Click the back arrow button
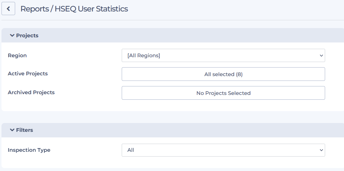 (8, 8)
